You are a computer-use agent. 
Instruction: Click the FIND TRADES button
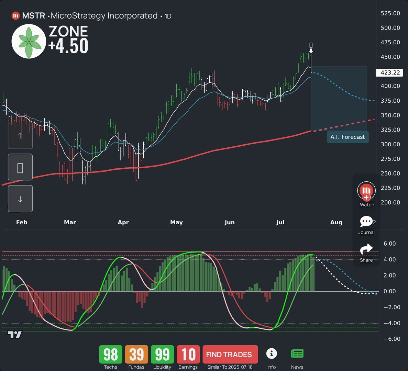click(x=230, y=354)
